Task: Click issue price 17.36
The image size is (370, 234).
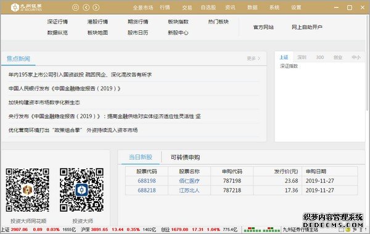Action: 292,190
